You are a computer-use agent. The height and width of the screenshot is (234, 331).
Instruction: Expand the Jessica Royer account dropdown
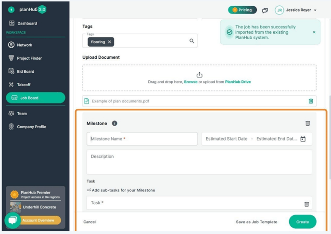coord(315,10)
